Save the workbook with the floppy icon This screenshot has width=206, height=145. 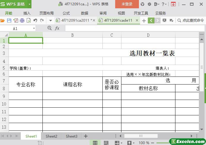9,20
